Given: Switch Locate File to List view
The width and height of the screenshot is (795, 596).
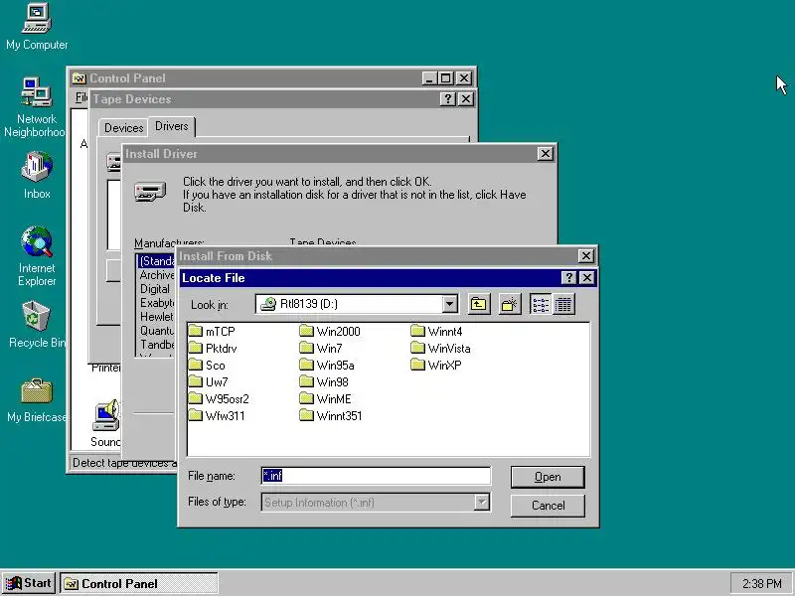Looking at the screenshot, I should [541, 304].
